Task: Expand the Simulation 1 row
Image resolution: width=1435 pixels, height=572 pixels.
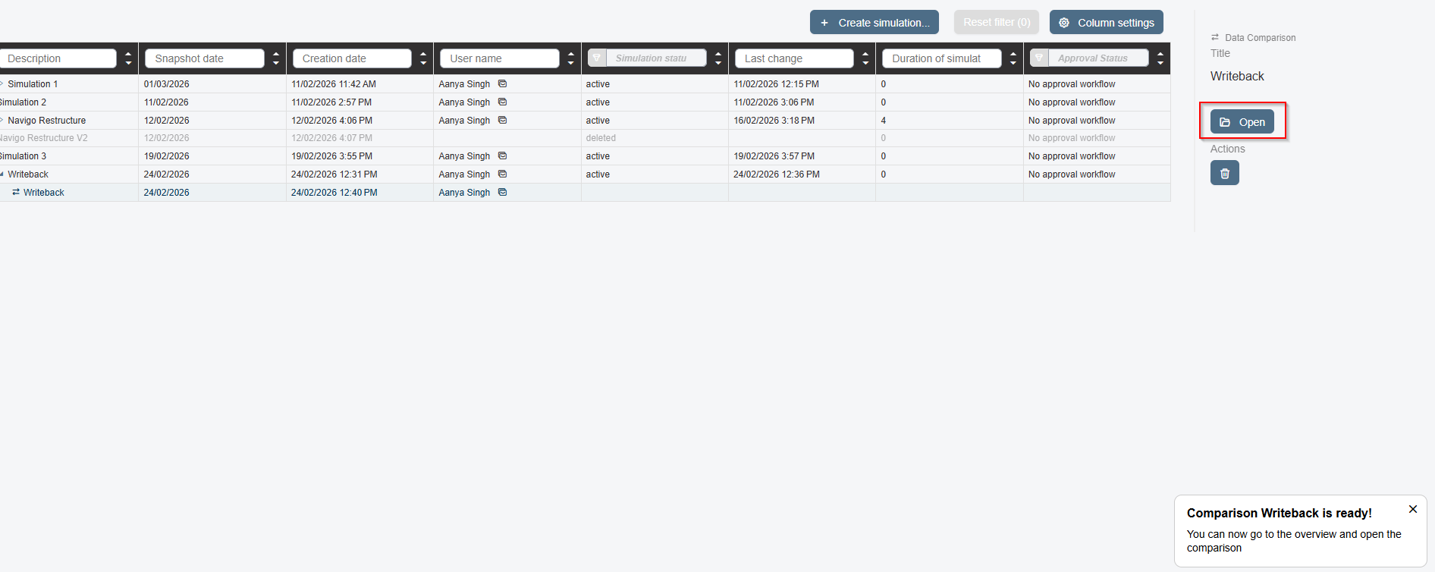Action: pos(2,83)
